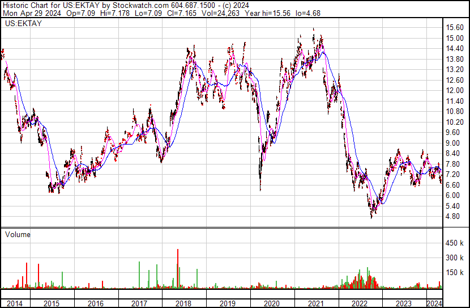The width and height of the screenshot is (470, 308).
Task: Click the 6.60 price axis label
Action: pos(453,185)
